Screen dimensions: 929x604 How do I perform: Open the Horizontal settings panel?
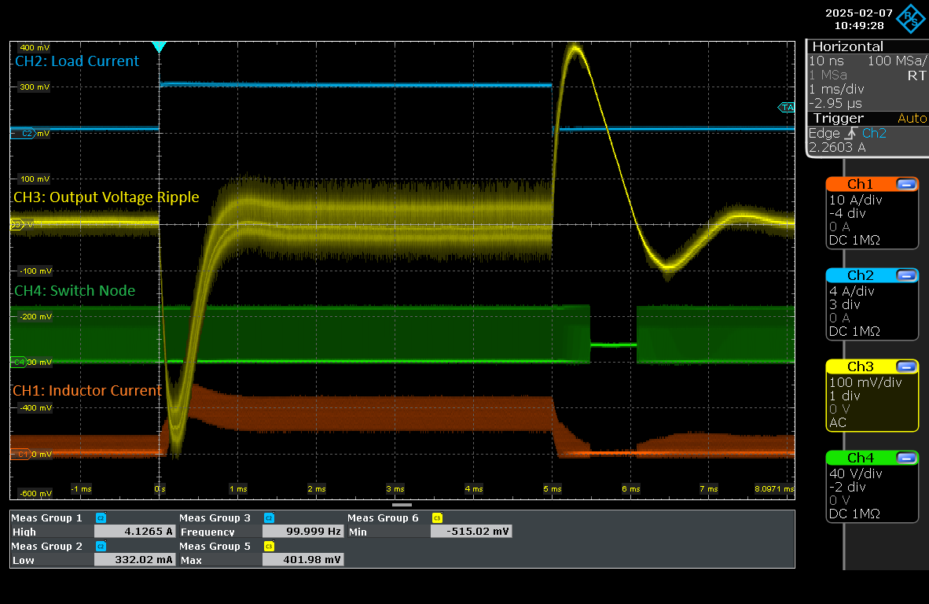coord(847,46)
